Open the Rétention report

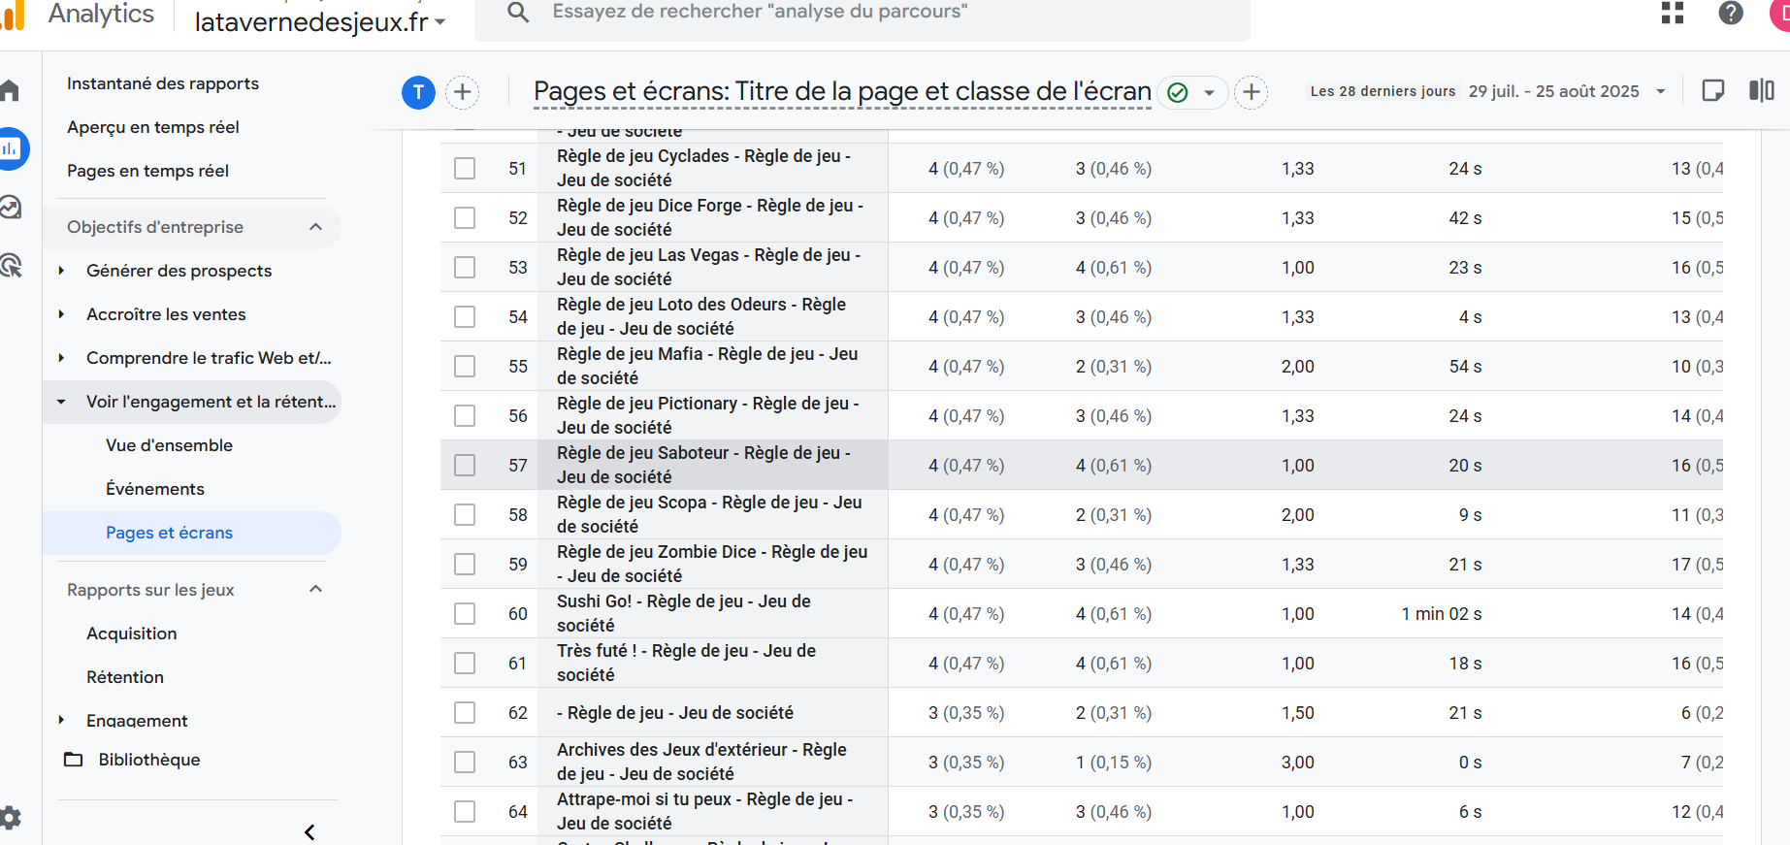125,677
